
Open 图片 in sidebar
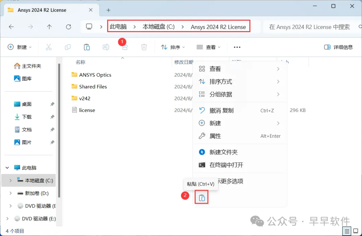tap(23, 142)
